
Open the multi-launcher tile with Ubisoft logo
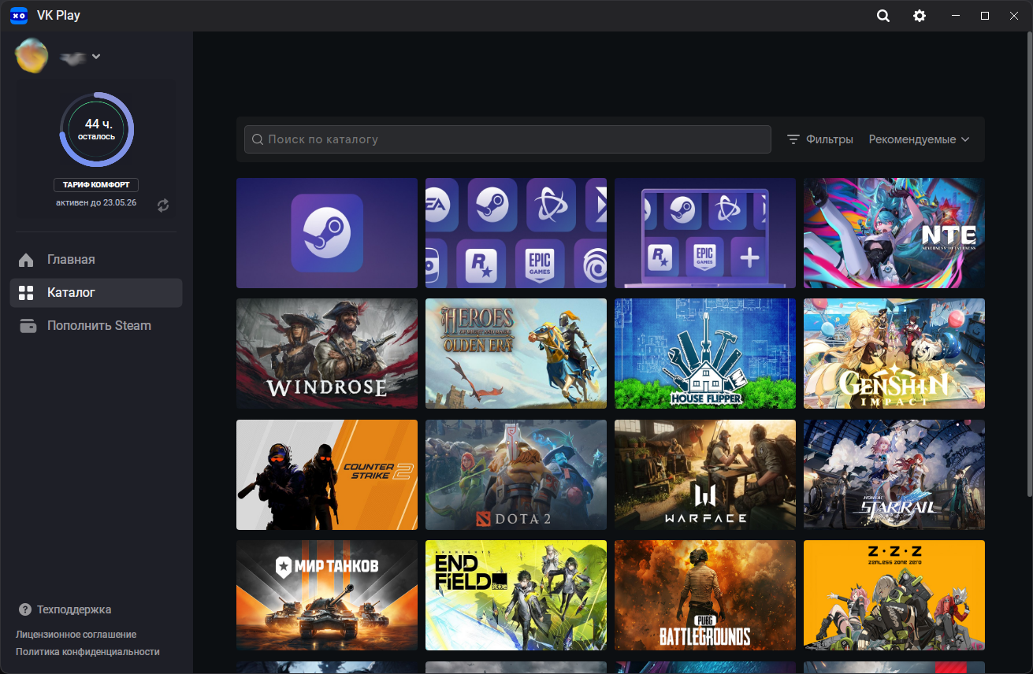click(x=516, y=233)
